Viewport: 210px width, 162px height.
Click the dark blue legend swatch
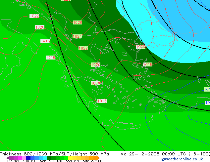pos(28,158)
